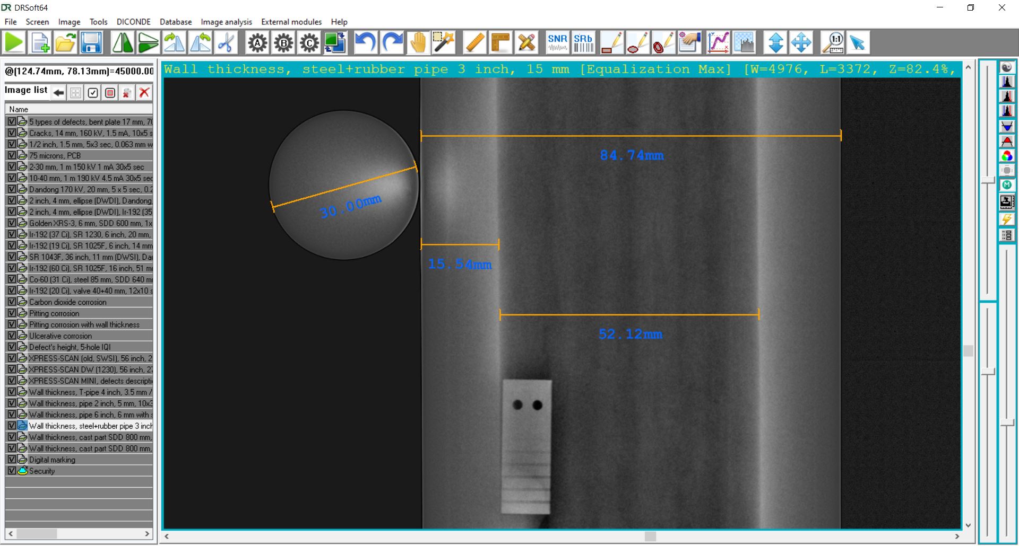Screen dimensions: 1019x546
Task: Toggle checkbox for 'Carbon dioxide corrosion'
Action: (12, 302)
